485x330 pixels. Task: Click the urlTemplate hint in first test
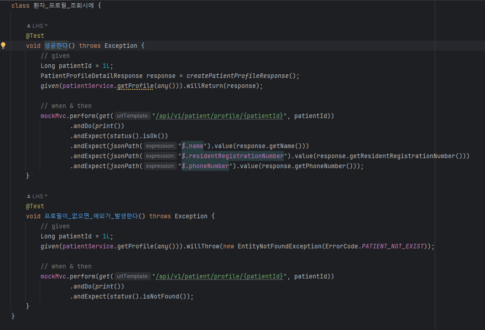[133, 116]
